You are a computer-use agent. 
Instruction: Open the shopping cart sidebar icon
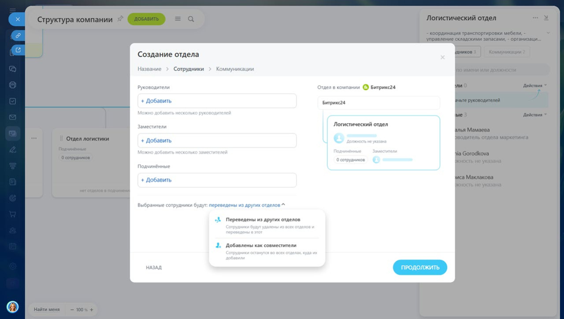[13, 214]
